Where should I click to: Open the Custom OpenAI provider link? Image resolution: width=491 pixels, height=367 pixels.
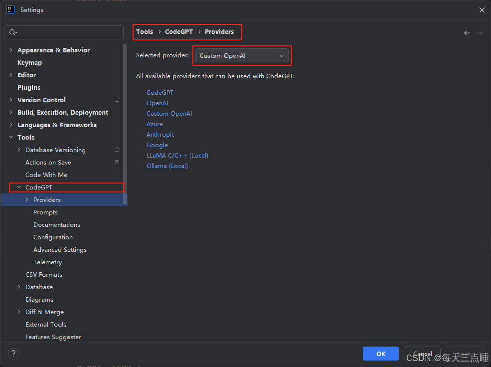(169, 114)
